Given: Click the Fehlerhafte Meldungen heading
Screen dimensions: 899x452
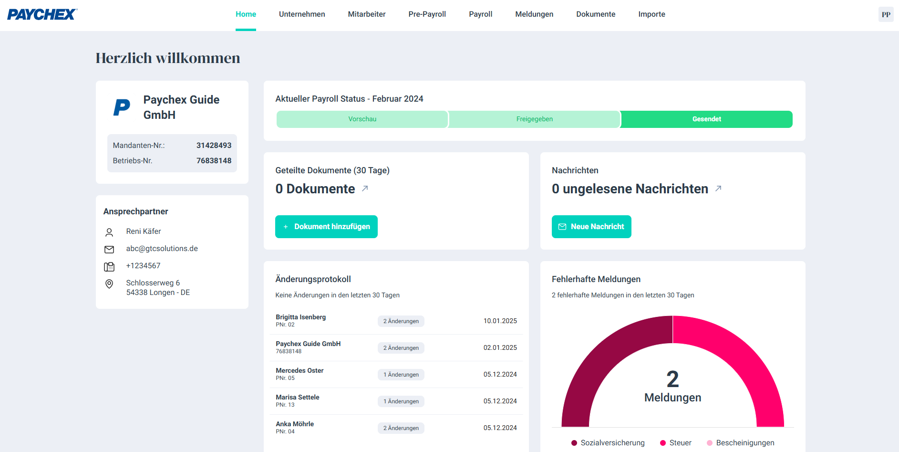Looking at the screenshot, I should [596, 279].
